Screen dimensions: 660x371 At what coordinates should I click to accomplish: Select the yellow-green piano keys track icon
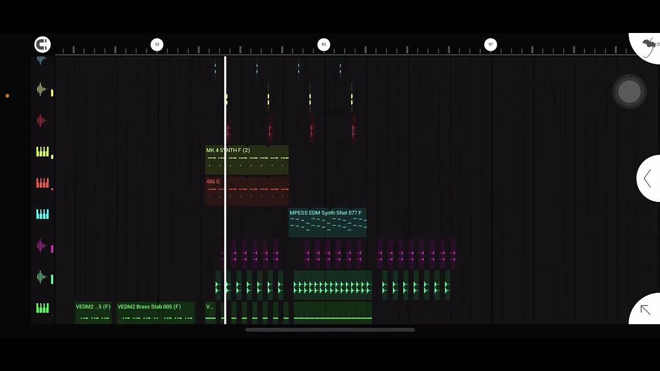coord(42,151)
